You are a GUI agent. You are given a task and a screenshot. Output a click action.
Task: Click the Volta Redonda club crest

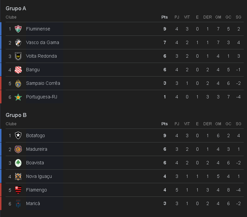[x=18, y=56]
